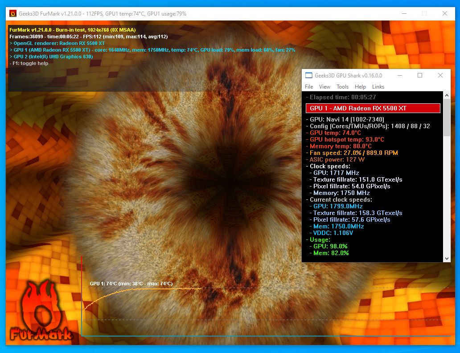
Task: Click the Frames:36099 statistics line in FurMark
Action: 89,37
